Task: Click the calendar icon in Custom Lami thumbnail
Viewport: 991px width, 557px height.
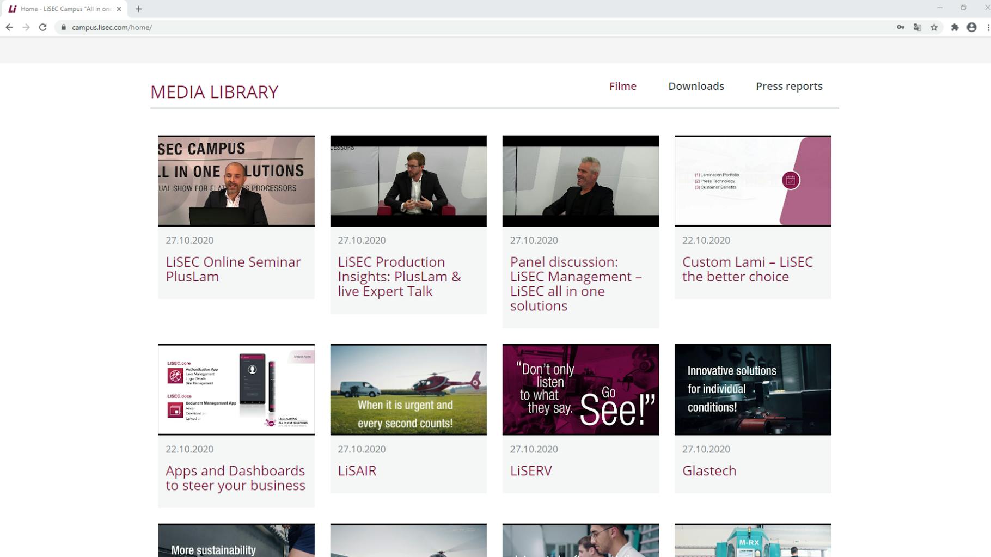Action: pyautogui.click(x=791, y=180)
